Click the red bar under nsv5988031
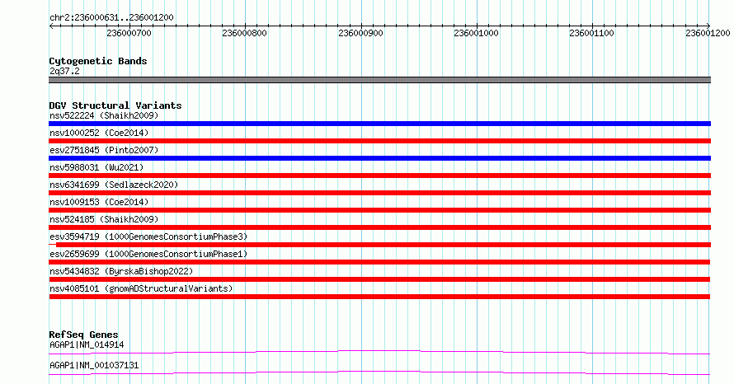Viewport: 734px width, 384px height. click(x=379, y=176)
